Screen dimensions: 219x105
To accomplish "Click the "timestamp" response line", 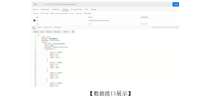I will [x=50, y=40].
